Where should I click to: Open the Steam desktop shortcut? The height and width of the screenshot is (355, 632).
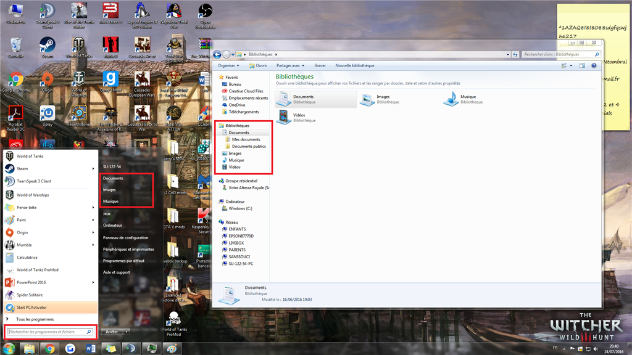coord(47,47)
